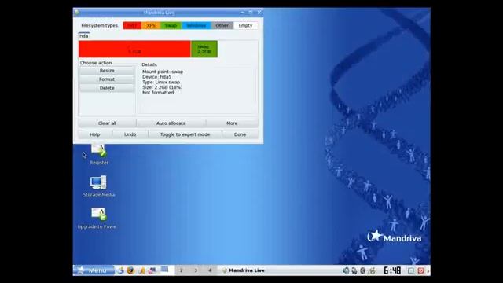Click the network tray icon next to volume

[354, 270]
